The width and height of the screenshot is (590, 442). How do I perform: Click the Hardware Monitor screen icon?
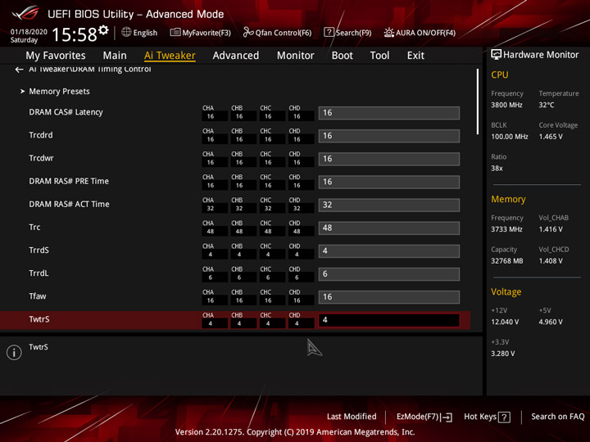pyautogui.click(x=496, y=55)
